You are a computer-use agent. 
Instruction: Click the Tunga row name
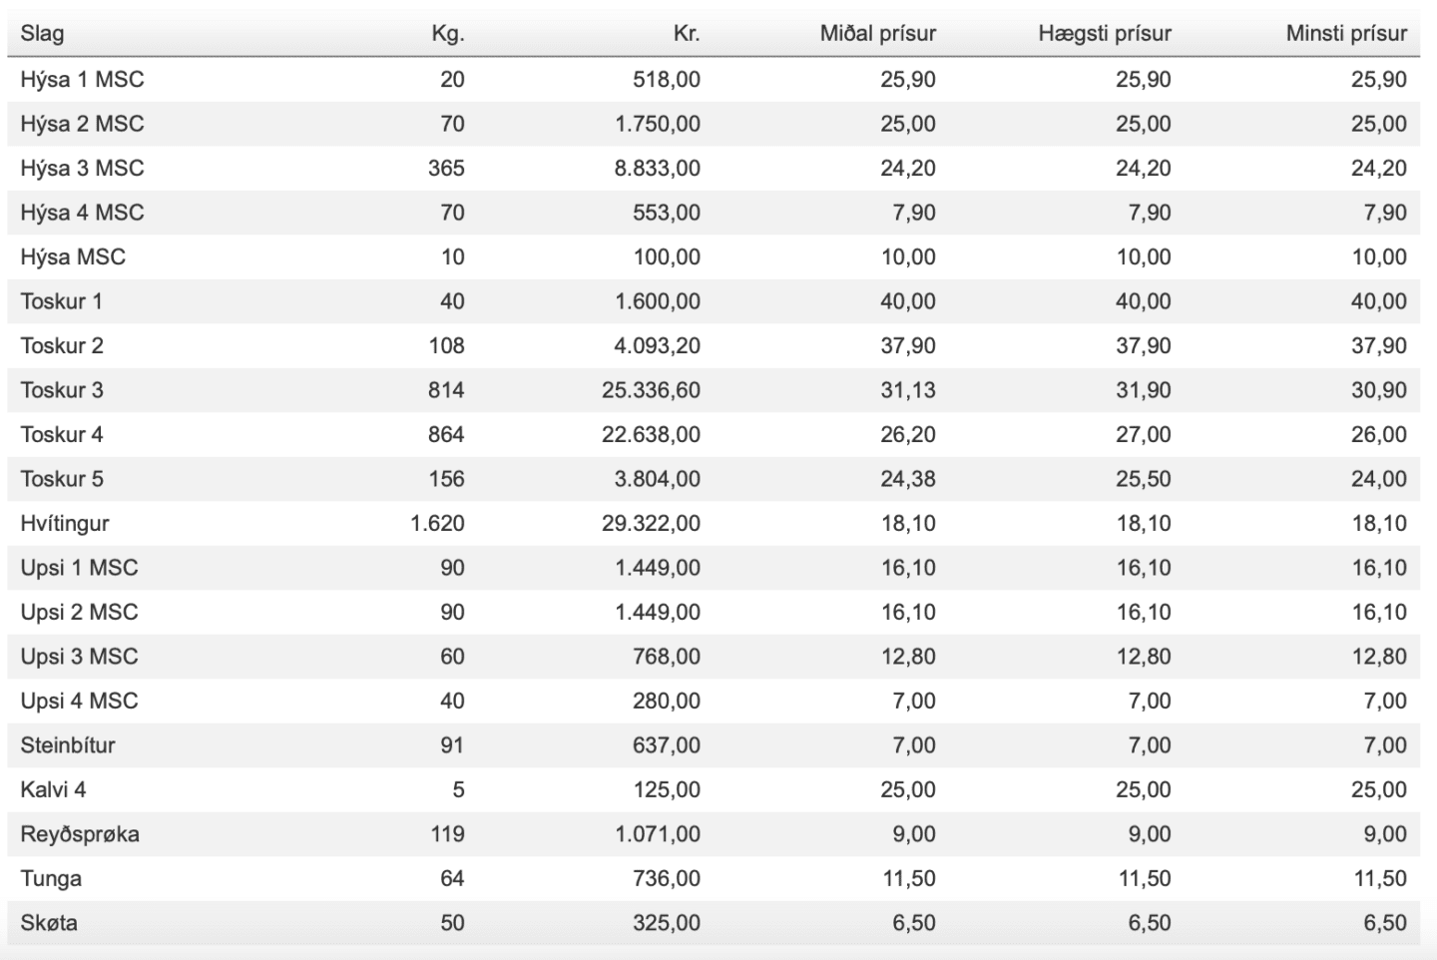[x=51, y=878]
